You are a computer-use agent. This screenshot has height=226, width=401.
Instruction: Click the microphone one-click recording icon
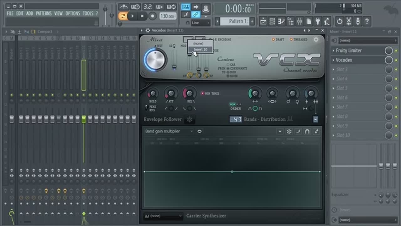coord(357,21)
